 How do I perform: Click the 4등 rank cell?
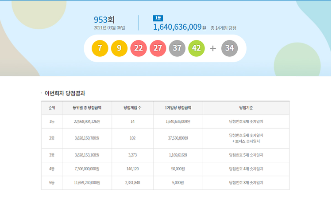pos(52,169)
